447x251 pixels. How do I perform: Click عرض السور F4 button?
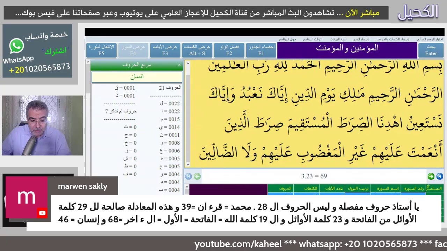pyautogui.click(x=133, y=50)
